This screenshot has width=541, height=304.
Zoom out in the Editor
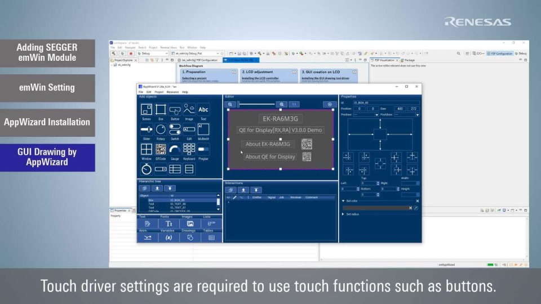click(230, 105)
